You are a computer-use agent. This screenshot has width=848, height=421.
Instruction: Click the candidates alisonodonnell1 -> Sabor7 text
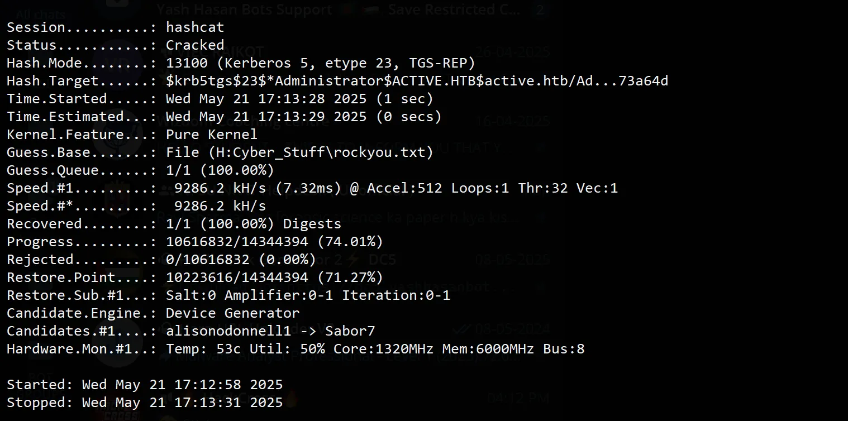click(x=270, y=331)
